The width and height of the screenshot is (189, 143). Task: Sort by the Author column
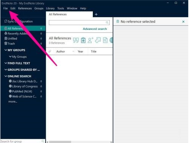click(x=60, y=51)
